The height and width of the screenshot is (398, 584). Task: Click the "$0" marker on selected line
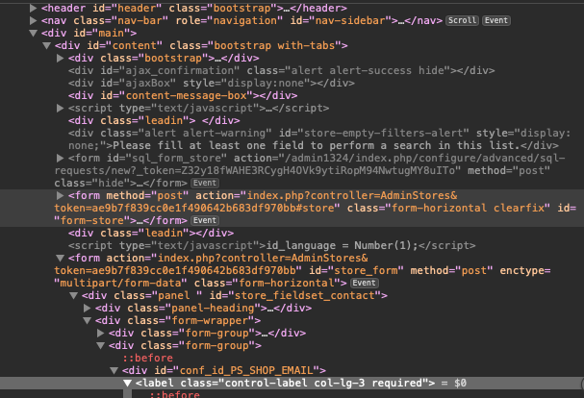coord(460,384)
